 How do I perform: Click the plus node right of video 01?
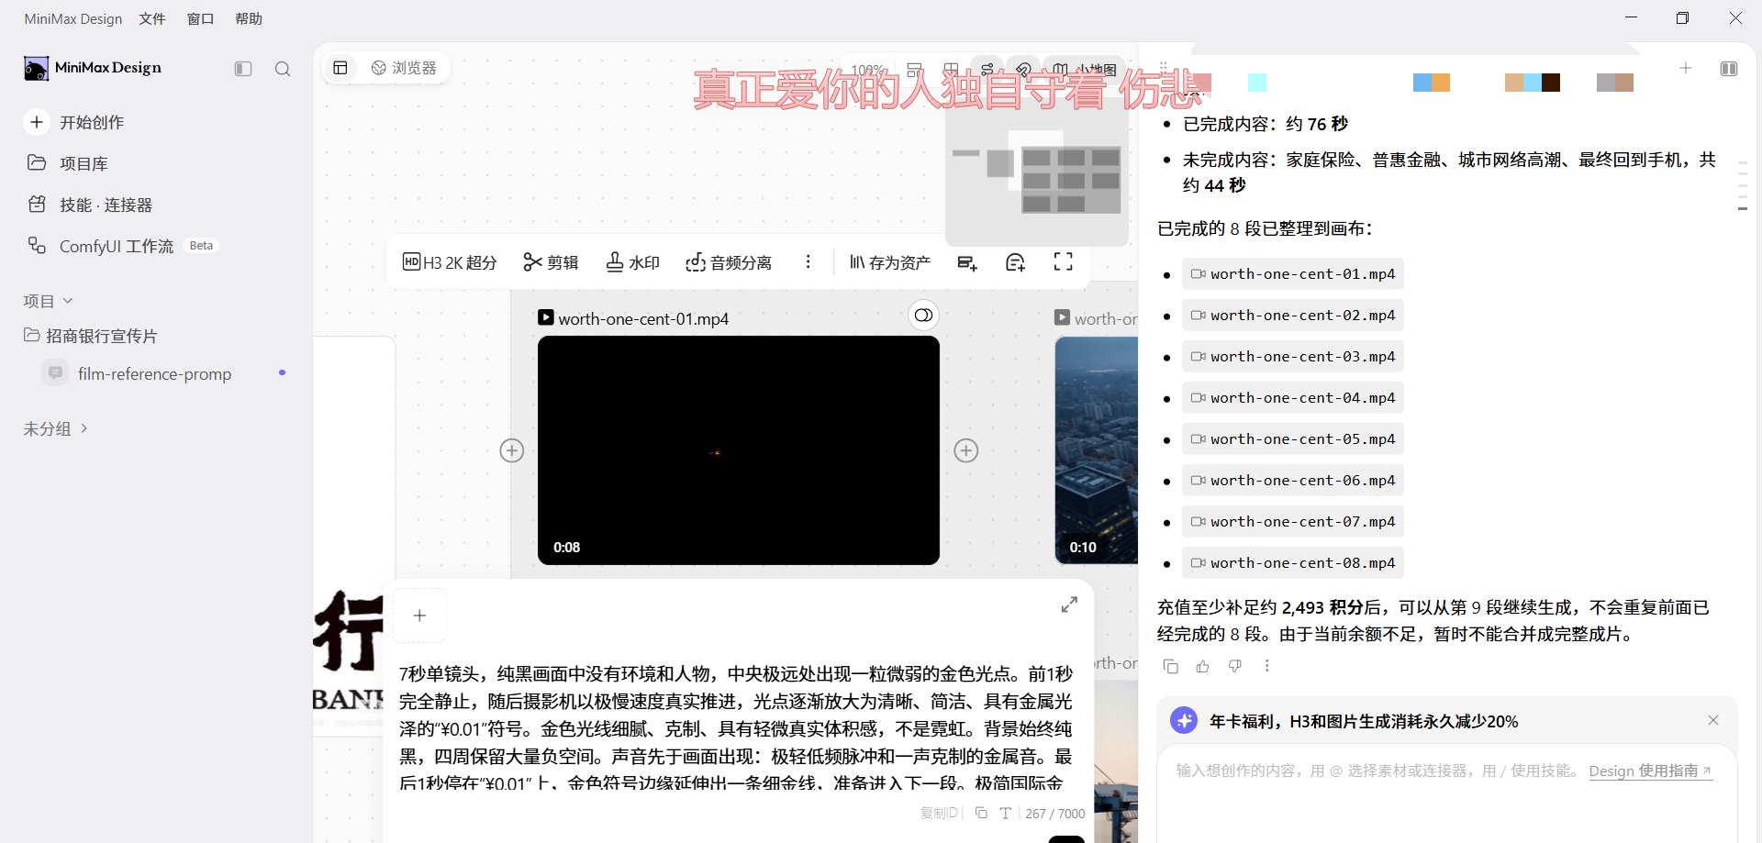(x=966, y=450)
